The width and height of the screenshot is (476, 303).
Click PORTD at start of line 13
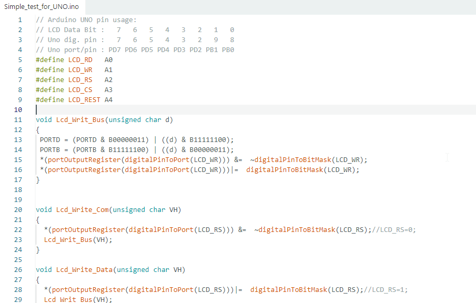(x=50, y=139)
